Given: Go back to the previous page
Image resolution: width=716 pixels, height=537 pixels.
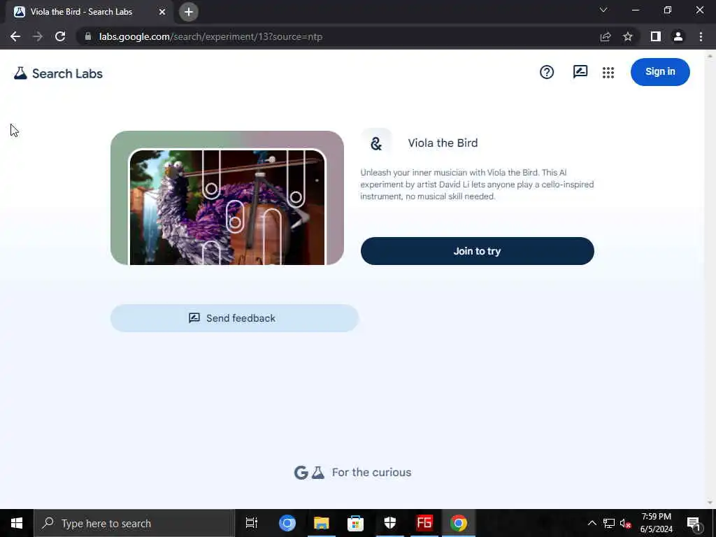Looking at the screenshot, I should pyautogui.click(x=15, y=36).
